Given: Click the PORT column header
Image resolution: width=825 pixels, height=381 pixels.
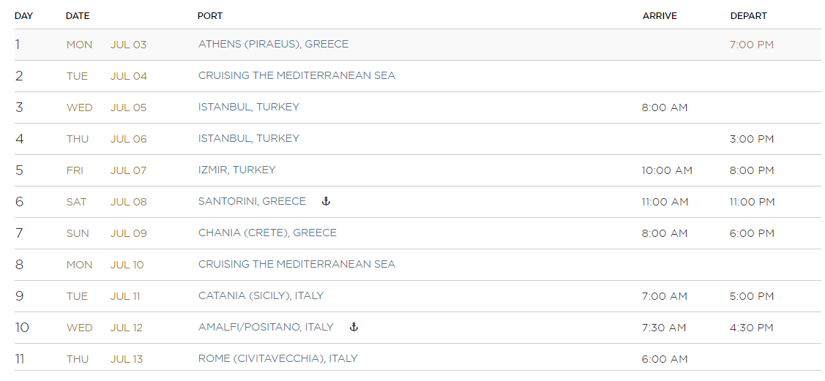Looking at the screenshot, I should tap(210, 16).
